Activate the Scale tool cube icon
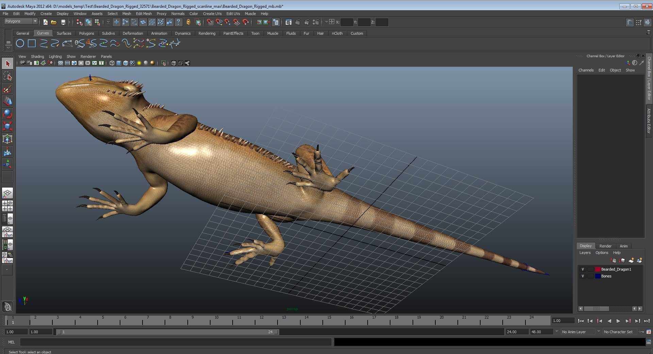 pos(7,127)
